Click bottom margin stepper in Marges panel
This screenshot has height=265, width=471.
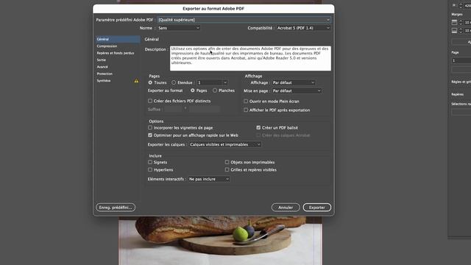461,31
